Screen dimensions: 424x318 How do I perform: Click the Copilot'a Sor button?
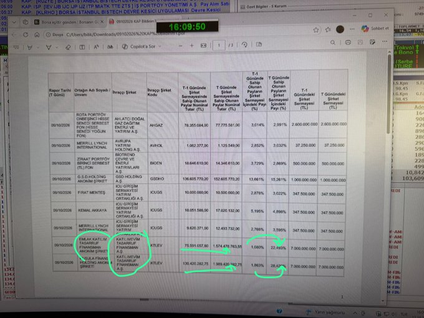click(x=139, y=47)
